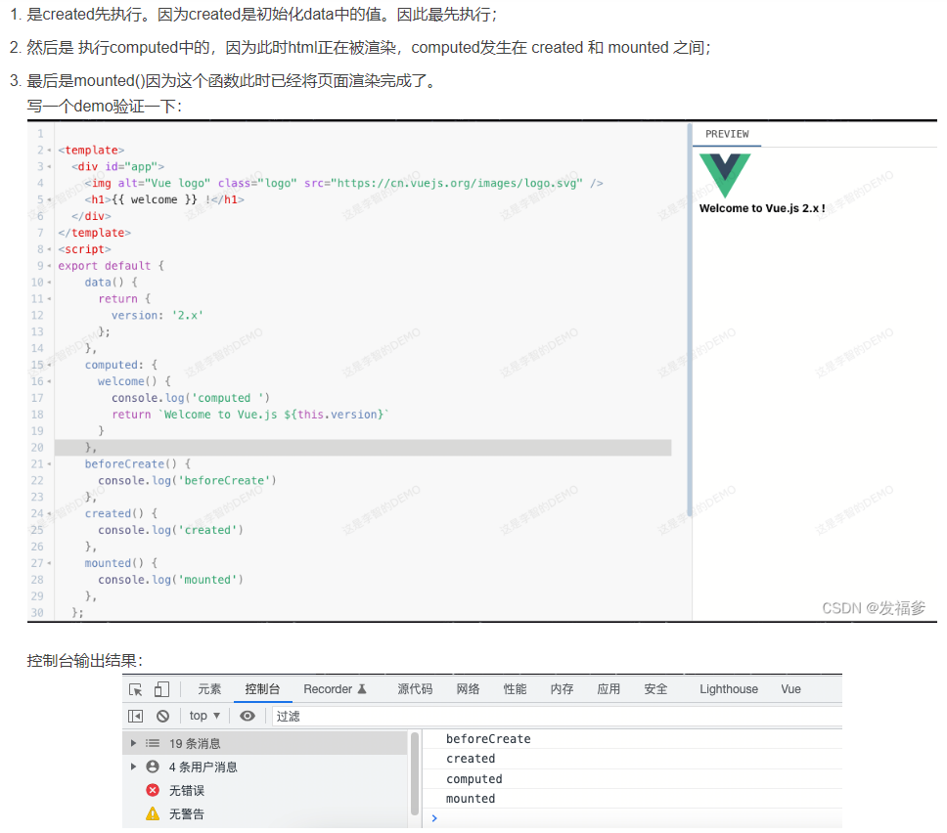The image size is (947, 833).
Task: Switch to the 网络 tab
Action: point(468,689)
